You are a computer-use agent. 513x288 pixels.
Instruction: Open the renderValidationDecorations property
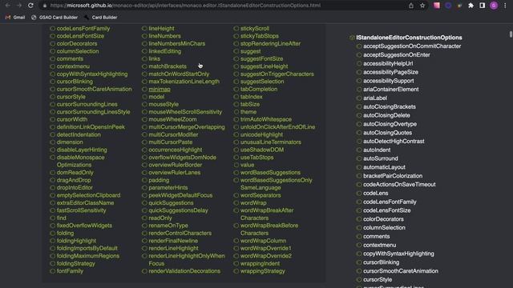184,271
